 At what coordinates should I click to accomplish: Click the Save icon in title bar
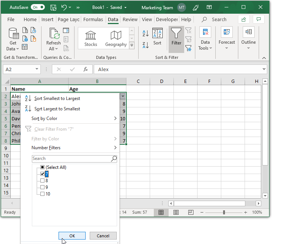pyautogui.click(x=53, y=7)
